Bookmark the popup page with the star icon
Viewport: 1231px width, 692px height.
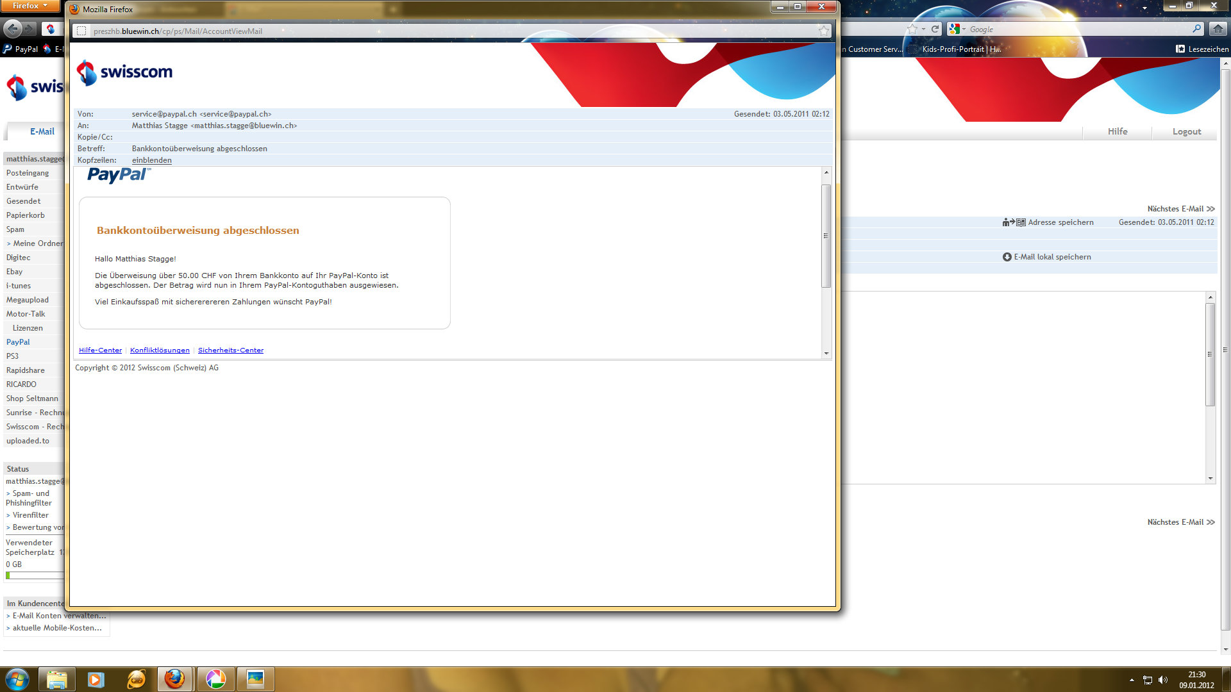point(824,31)
